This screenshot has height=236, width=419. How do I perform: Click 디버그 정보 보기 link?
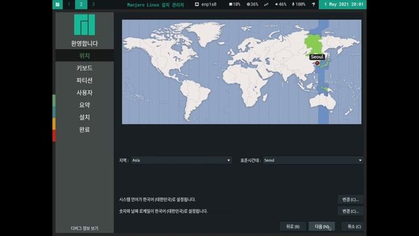pyautogui.click(x=84, y=228)
